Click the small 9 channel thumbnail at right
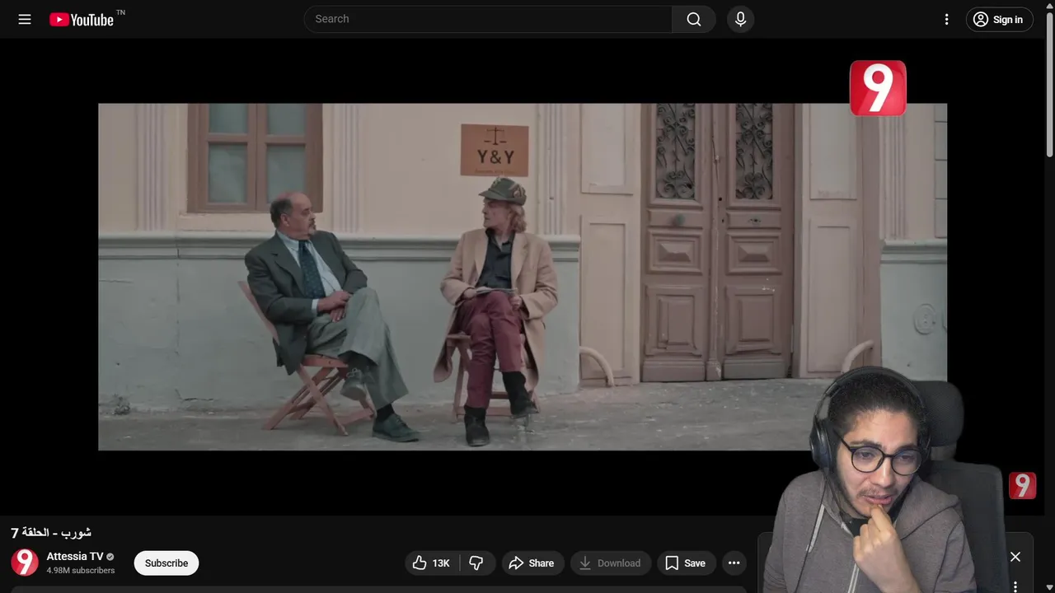Screen dimensions: 1055x593 coord(1022,485)
